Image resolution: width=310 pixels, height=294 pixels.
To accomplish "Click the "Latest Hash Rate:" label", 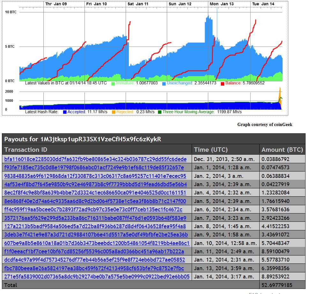I will pyautogui.click(x=42, y=112).
